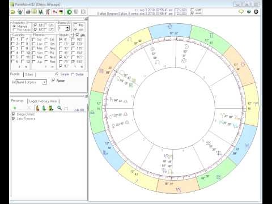Select the Manual aspects radio option

(14, 26)
